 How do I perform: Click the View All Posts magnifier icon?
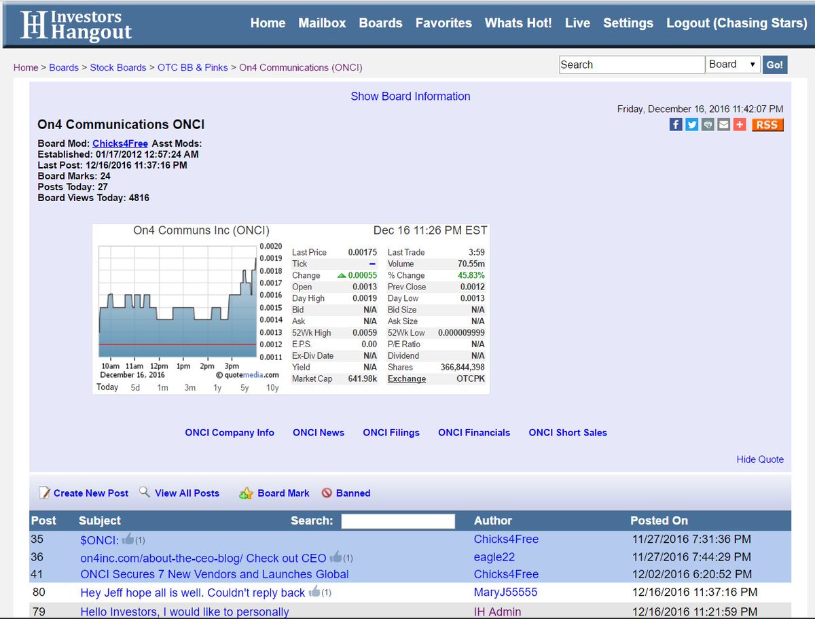(x=145, y=492)
